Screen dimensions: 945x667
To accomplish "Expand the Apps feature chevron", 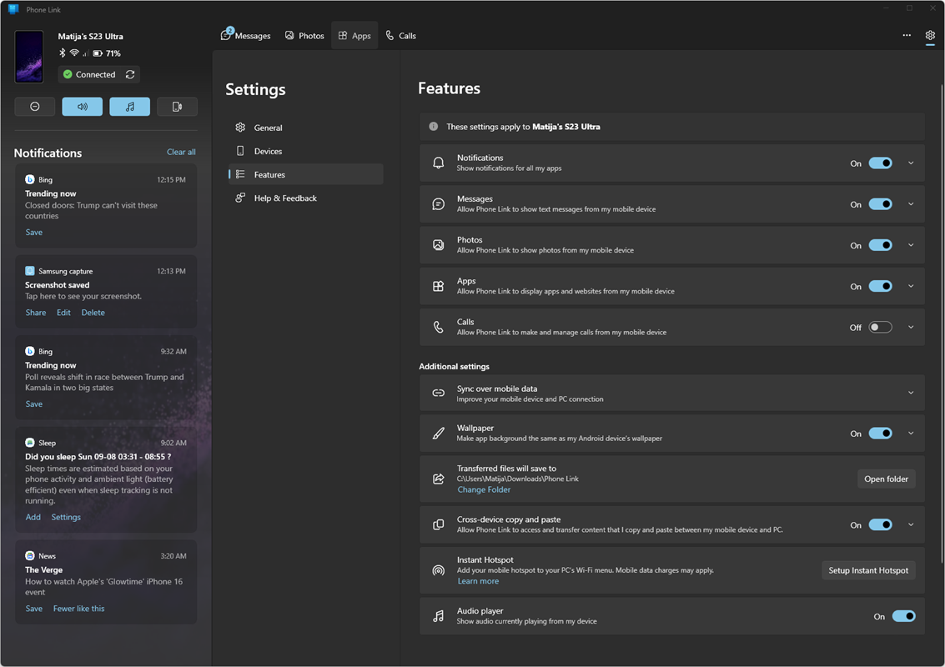I will coord(911,286).
